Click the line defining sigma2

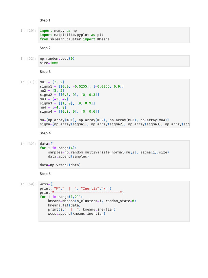[x=69, y=95]
